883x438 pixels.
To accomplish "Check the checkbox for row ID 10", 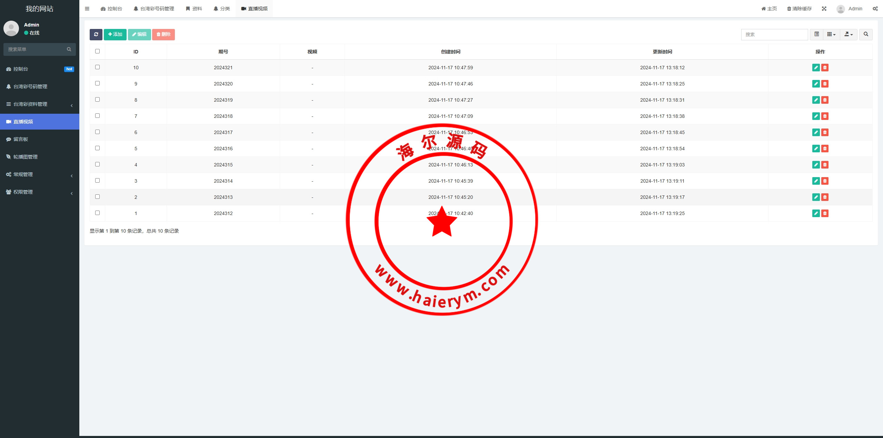I will pyautogui.click(x=97, y=67).
